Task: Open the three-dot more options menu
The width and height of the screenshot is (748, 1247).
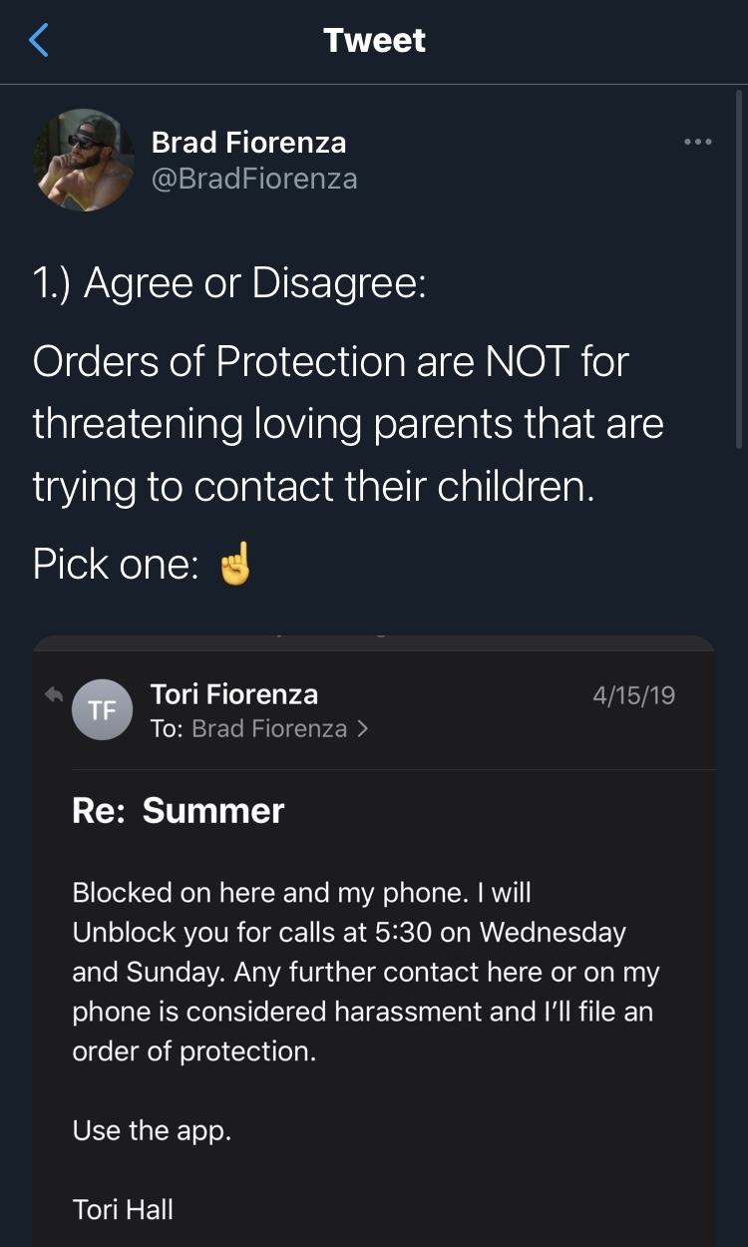Action: pyautogui.click(x=698, y=143)
